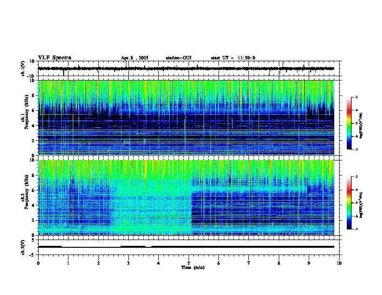
Task: Click the "Time (min)" axis label
Action: [x=193, y=268]
